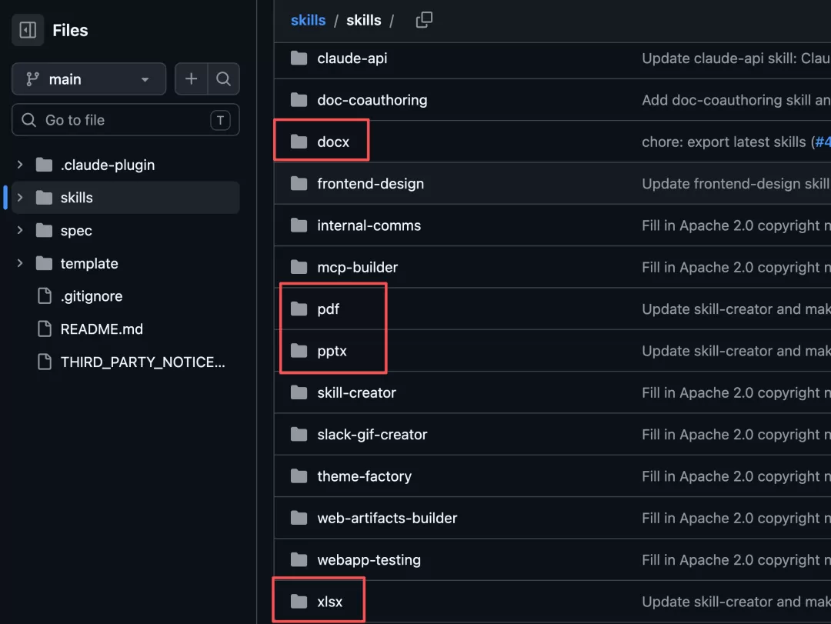Open the mcp-builder folder

(357, 268)
